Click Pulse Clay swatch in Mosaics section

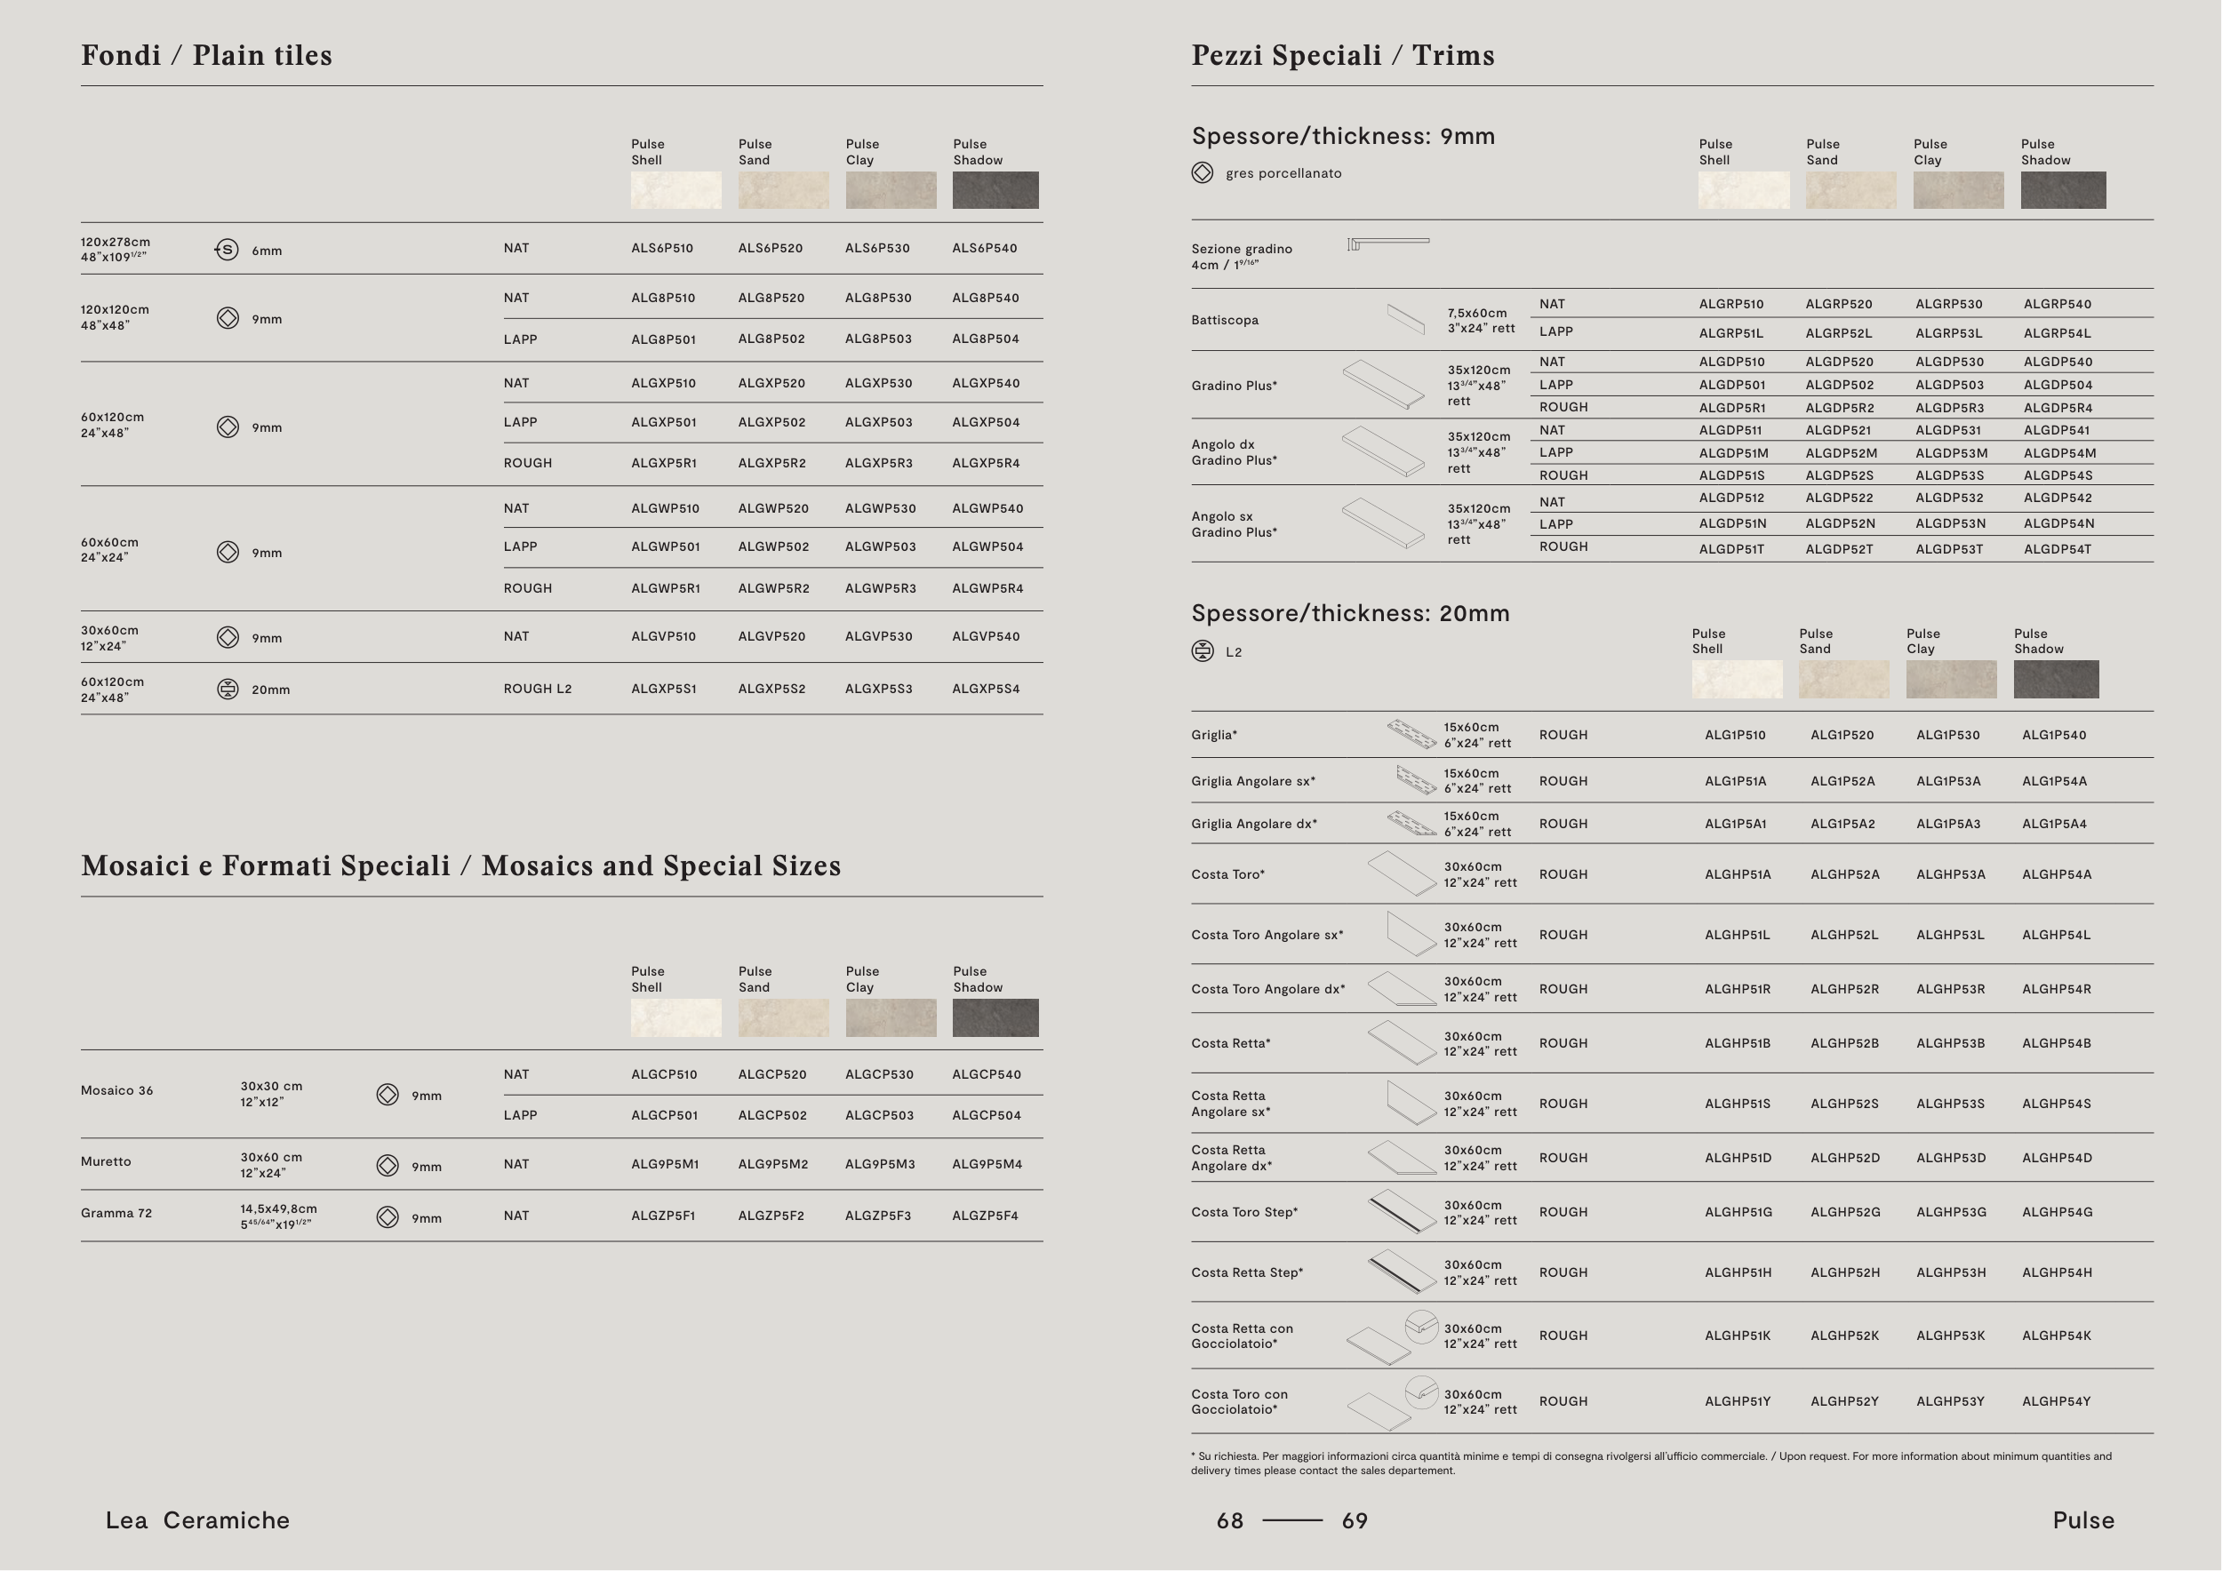coord(891,1017)
